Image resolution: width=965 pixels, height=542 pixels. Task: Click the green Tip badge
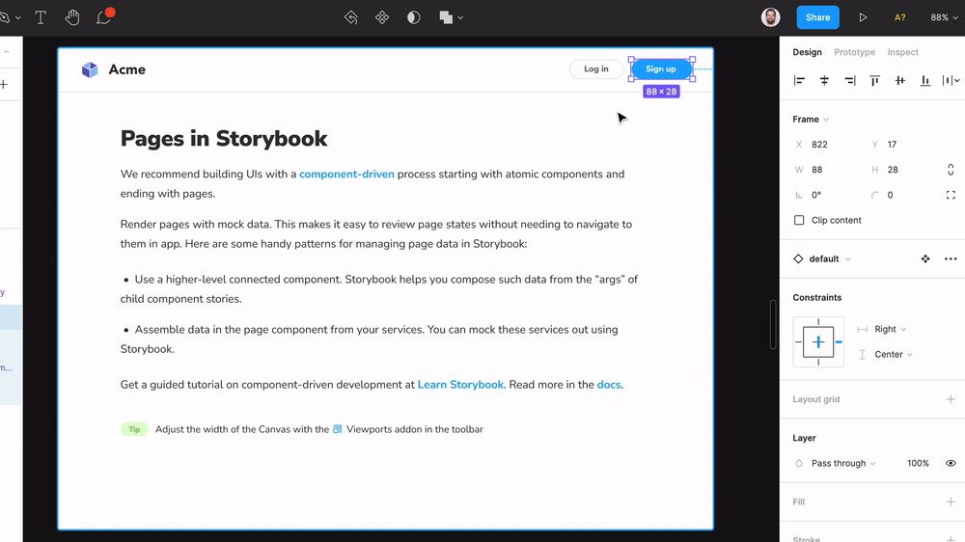pyautogui.click(x=134, y=429)
